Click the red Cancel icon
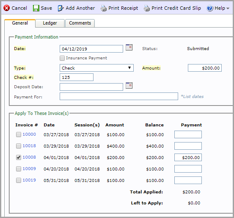Image resolution: width=234 pixels, height=218 pixels. [x=7, y=8]
